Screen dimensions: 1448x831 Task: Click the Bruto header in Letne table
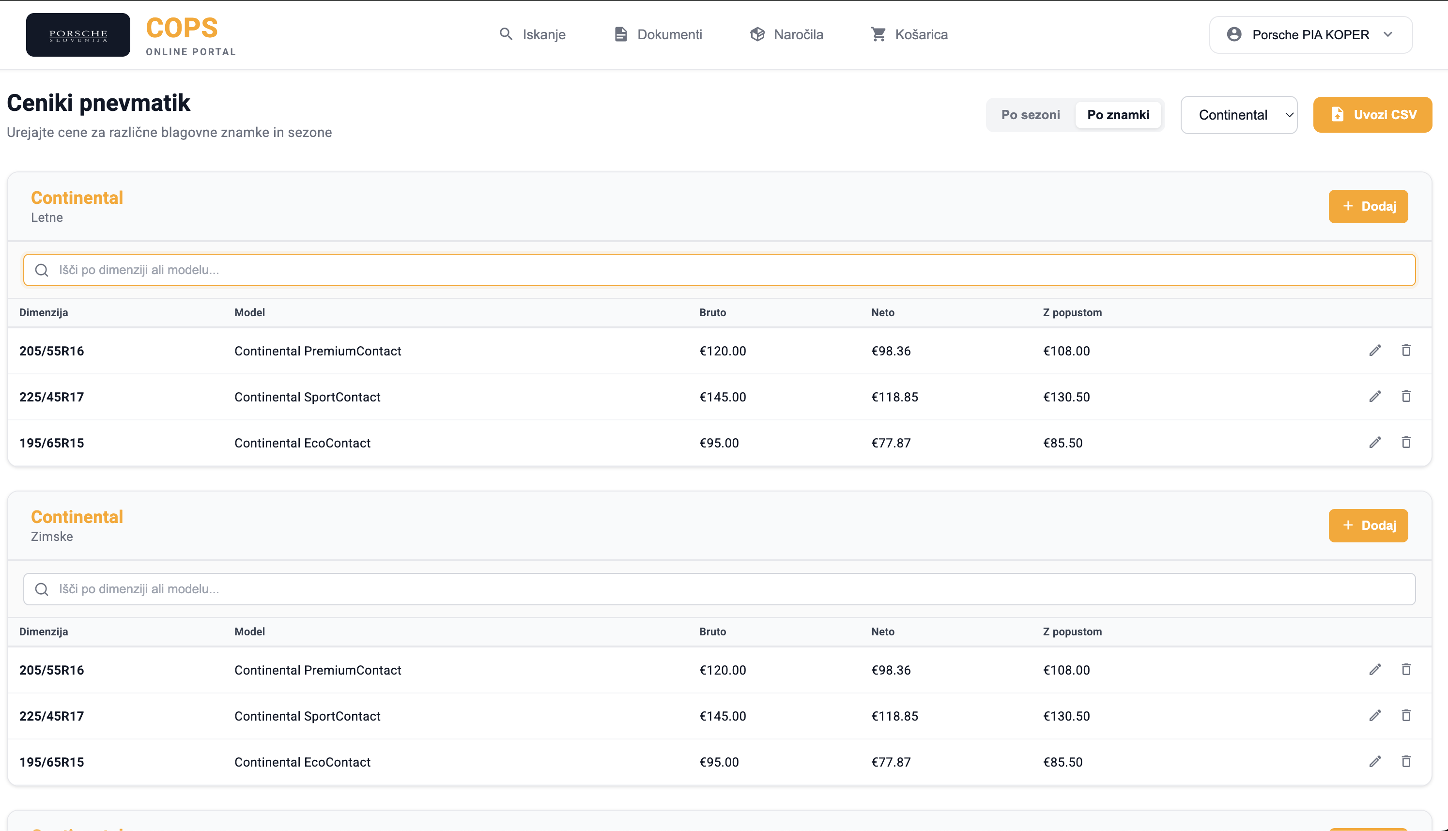pyautogui.click(x=712, y=313)
